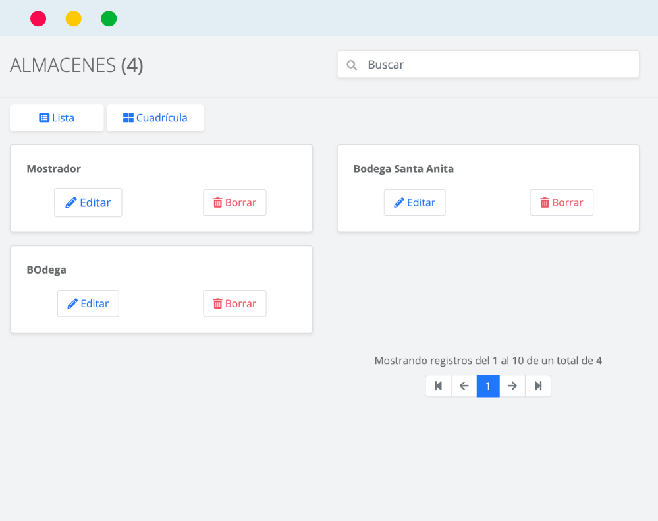Switch to Lista view

(x=57, y=117)
